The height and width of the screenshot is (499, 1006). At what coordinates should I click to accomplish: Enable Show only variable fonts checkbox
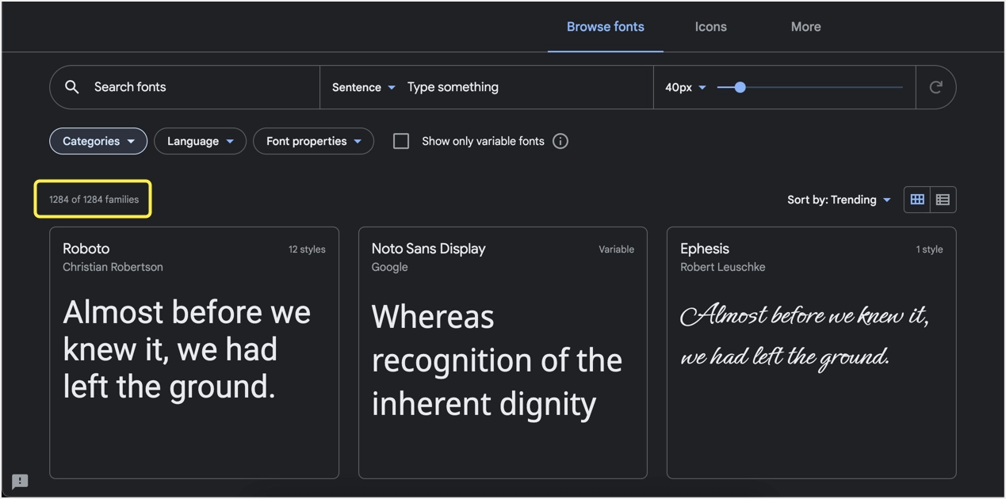pyautogui.click(x=401, y=141)
